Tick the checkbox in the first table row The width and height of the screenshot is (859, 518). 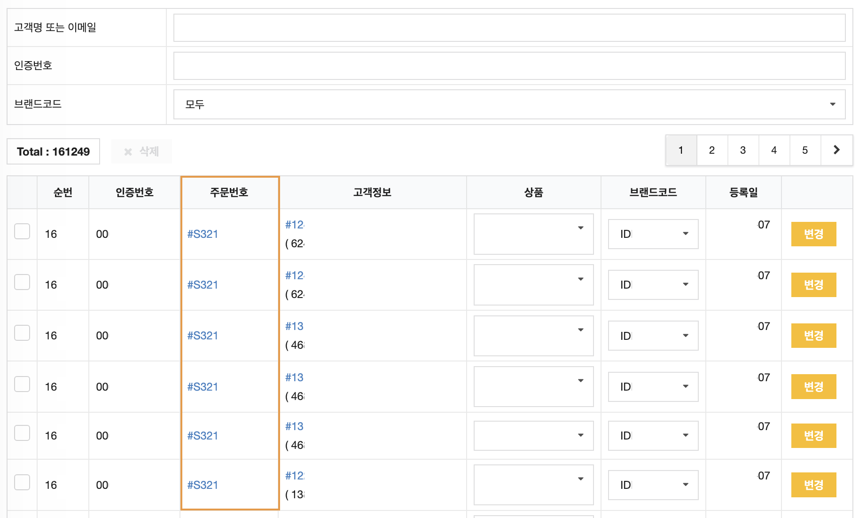click(x=22, y=231)
